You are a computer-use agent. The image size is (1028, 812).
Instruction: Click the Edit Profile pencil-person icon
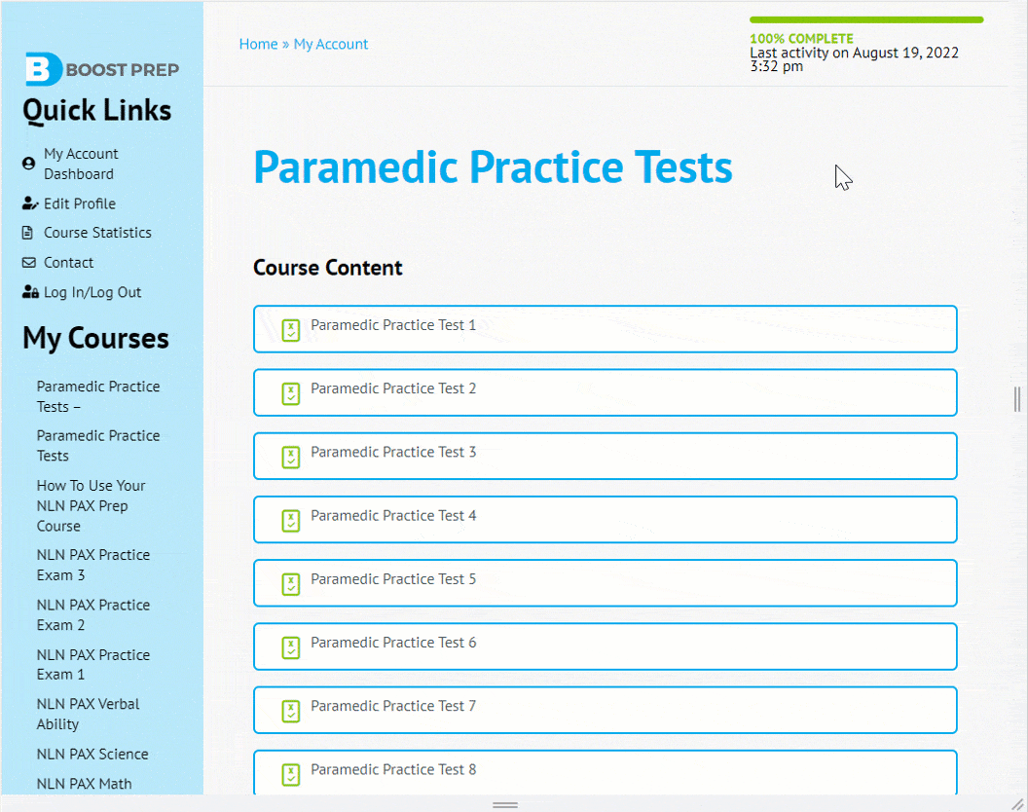click(x=30, y=203)
